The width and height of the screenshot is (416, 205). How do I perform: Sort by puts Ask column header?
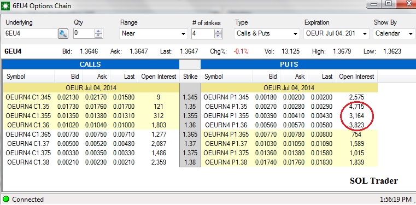click(294, 77)
